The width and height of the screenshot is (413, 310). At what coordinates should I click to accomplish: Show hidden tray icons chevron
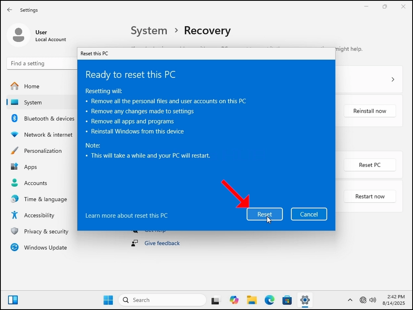pyautogui.click(x=350, y=300)
